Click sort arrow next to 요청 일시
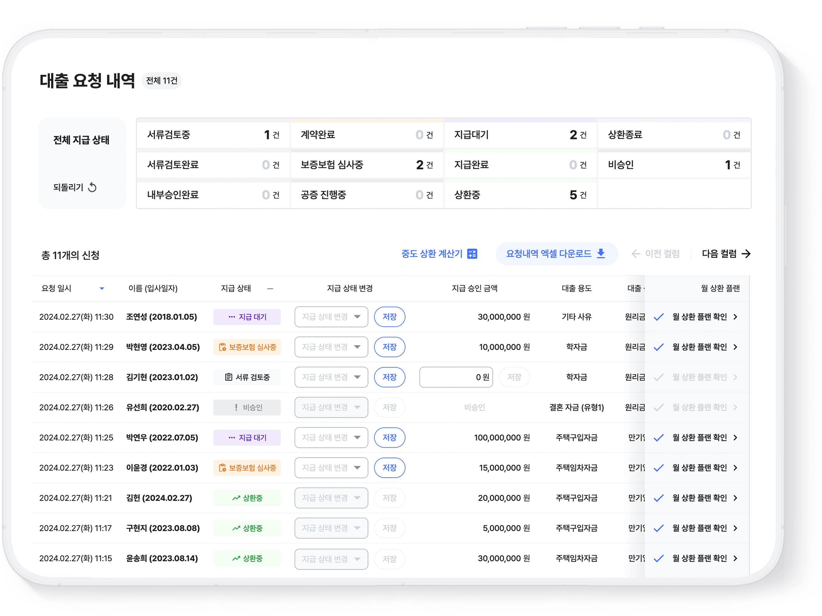822x616 pixels. (x=102, y=289)
